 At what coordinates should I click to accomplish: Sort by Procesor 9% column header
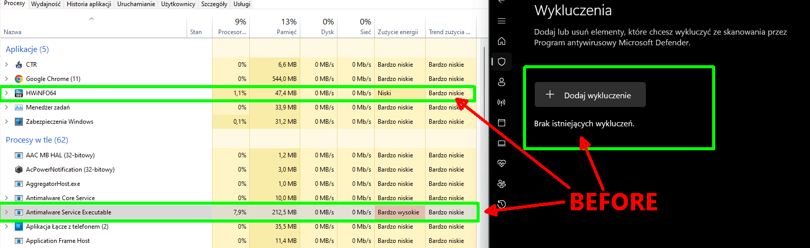tap(231, 26)
